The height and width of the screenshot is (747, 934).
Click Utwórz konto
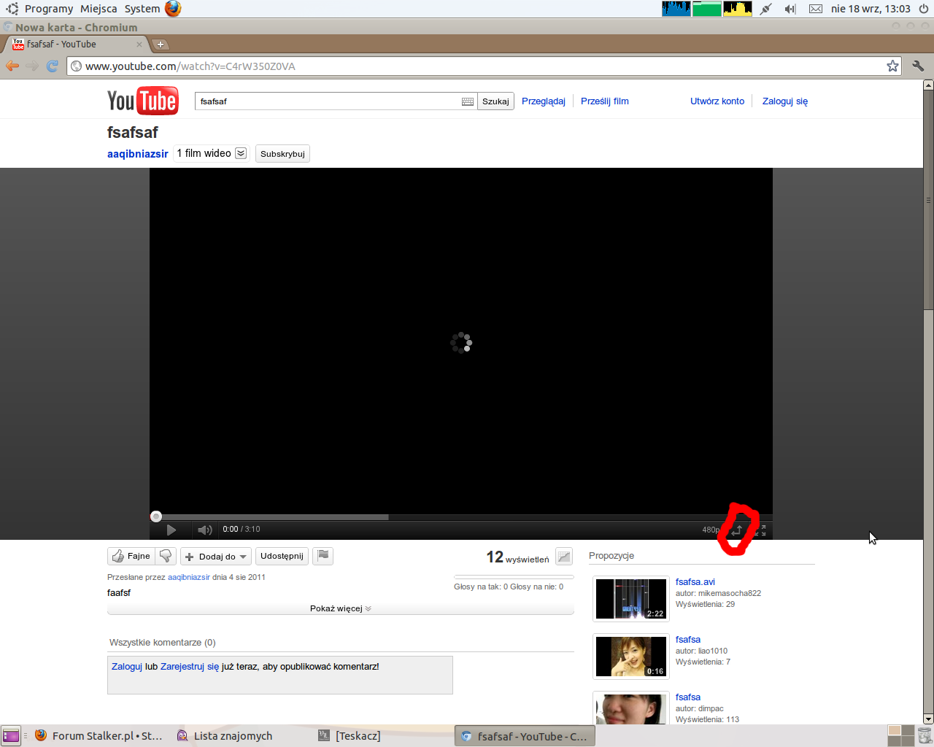717,101
